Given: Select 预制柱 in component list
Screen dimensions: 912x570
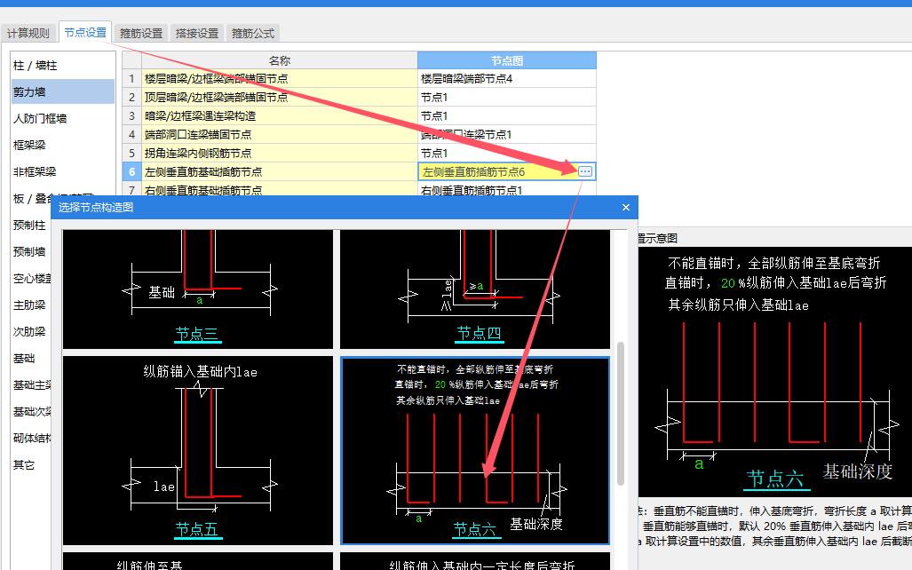Looking at the screenshot, I should point(31,226).
